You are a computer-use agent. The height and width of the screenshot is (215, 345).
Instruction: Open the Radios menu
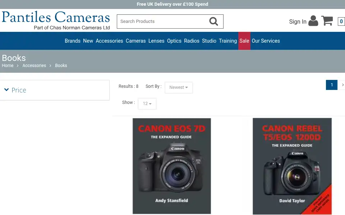tap(192, 41)
